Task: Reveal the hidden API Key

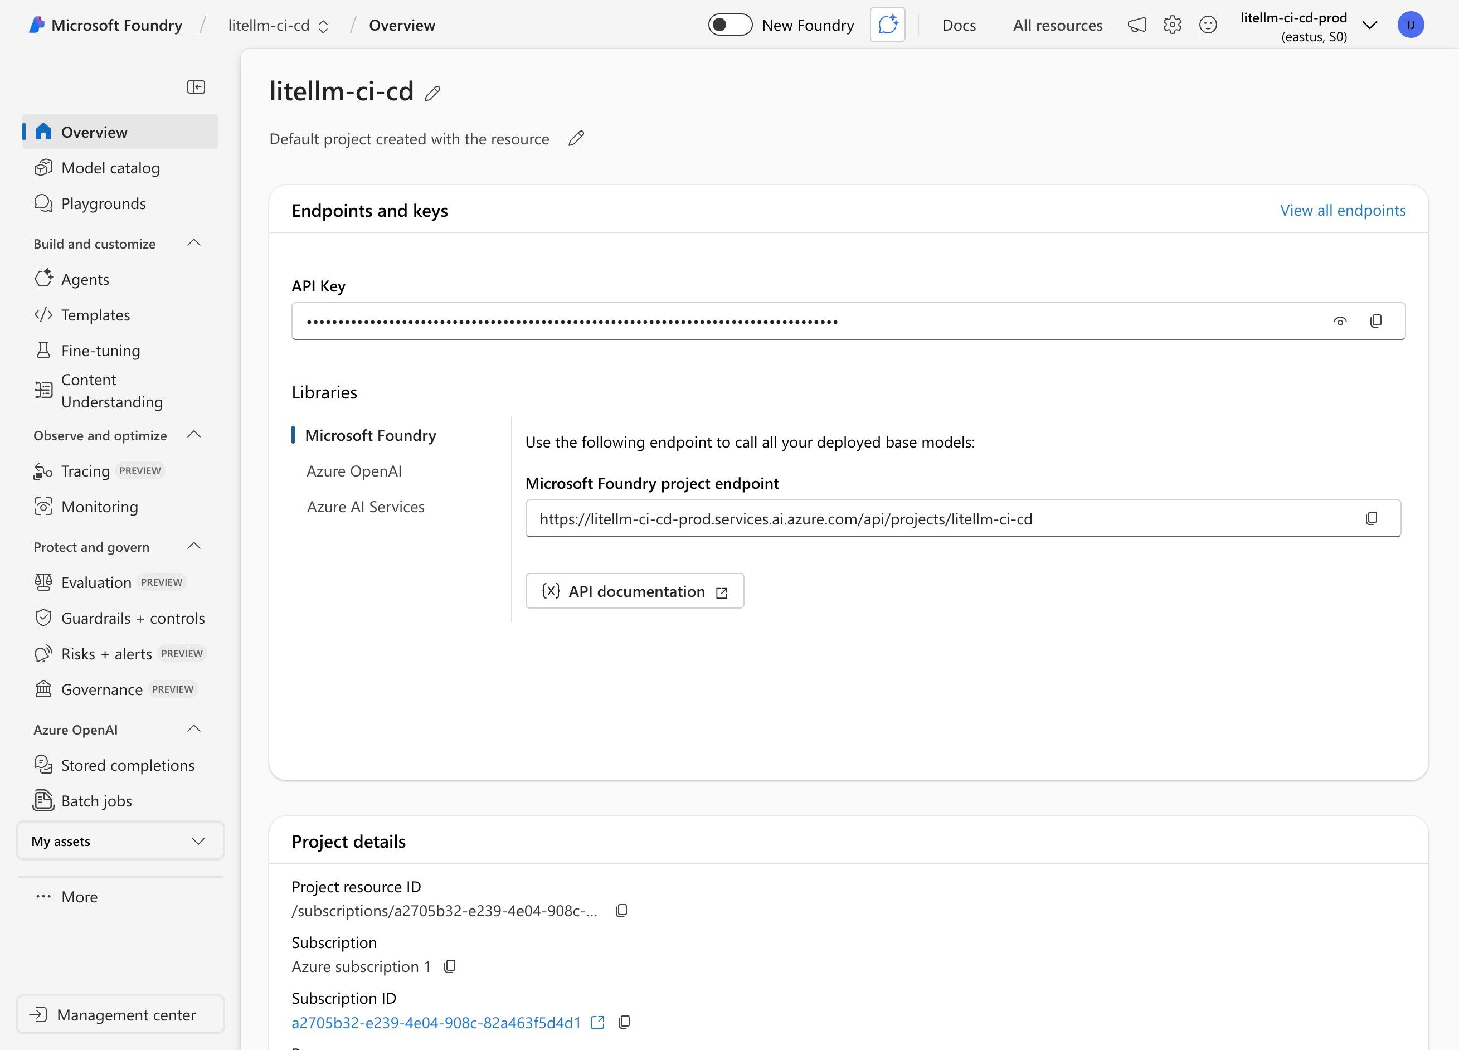Action: point(1340,320)
